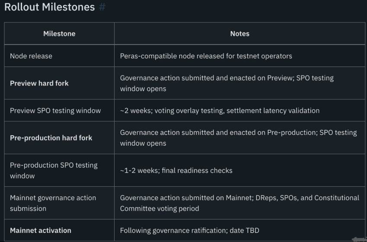Click the date TBD ratification note
The width and height of the screenshot is (367, 242).
click(x=189, y=230)
